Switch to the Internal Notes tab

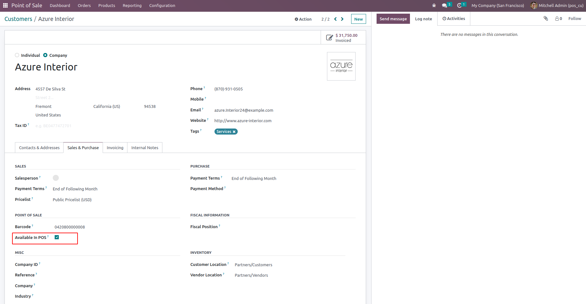145,148
